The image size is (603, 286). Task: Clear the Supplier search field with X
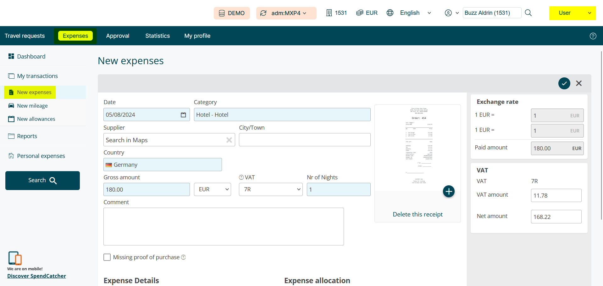(x=229, y=140)
